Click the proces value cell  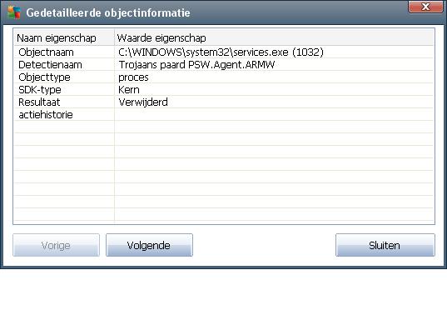(133, 77)
